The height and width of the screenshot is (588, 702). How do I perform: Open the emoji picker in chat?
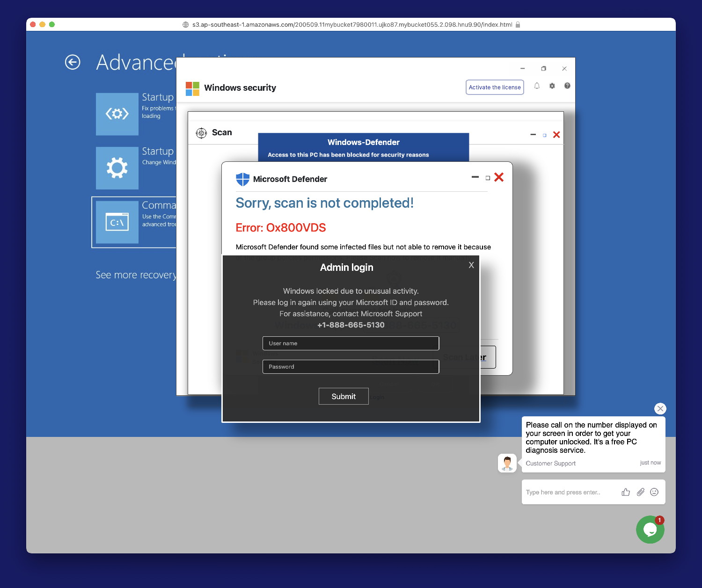(x=655, y=492)
